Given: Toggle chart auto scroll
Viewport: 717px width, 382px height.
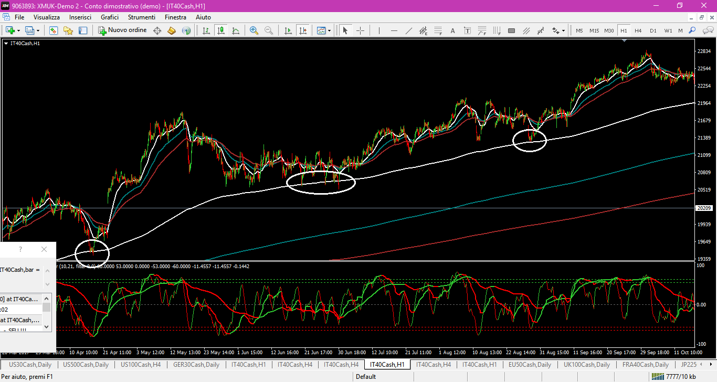Looking at the screenshot, I should click(288, 30).
